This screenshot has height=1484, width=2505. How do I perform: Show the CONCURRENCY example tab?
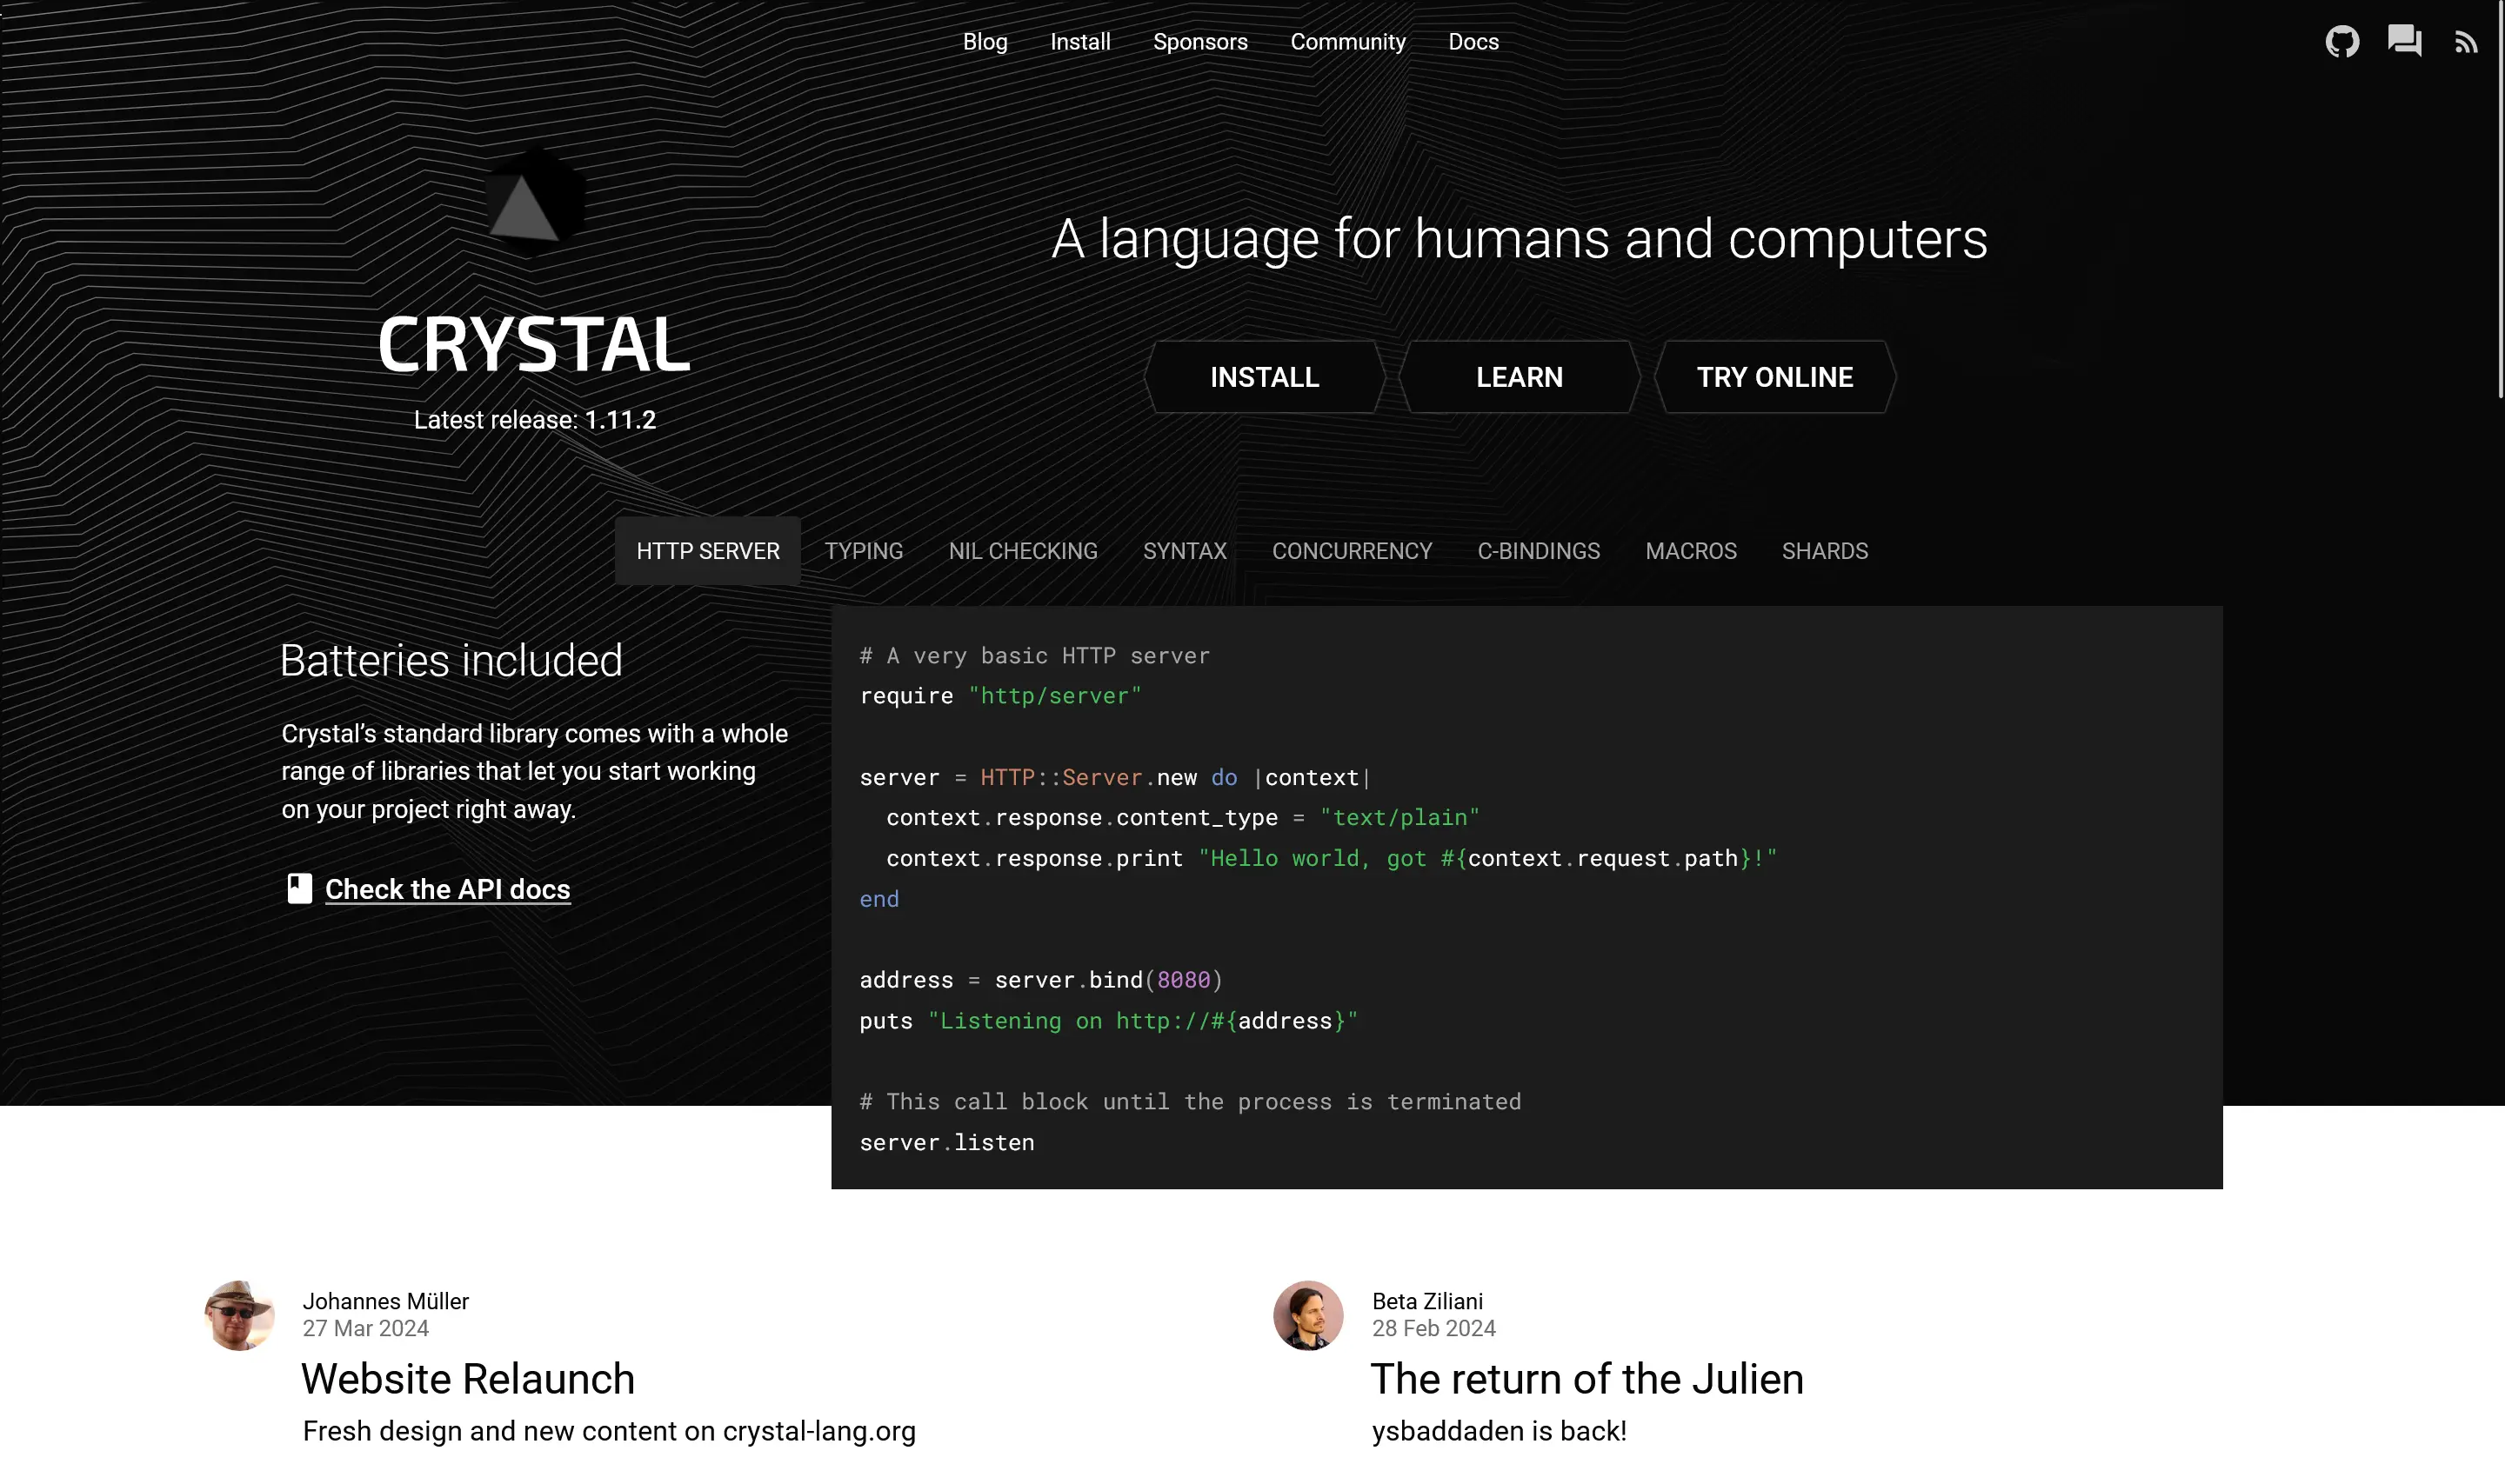click(x=1352, y=551)
